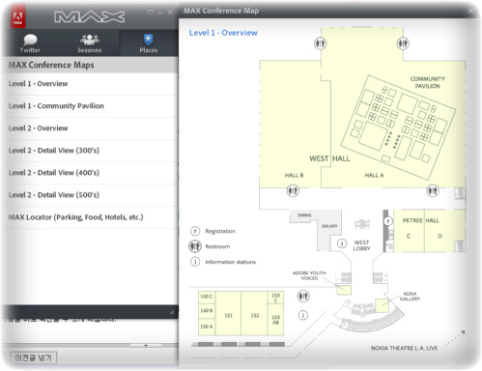The height and width of the screenshot is (371, 482).
Task: Click the Adobe logo icon
Action: coord(18,17)
